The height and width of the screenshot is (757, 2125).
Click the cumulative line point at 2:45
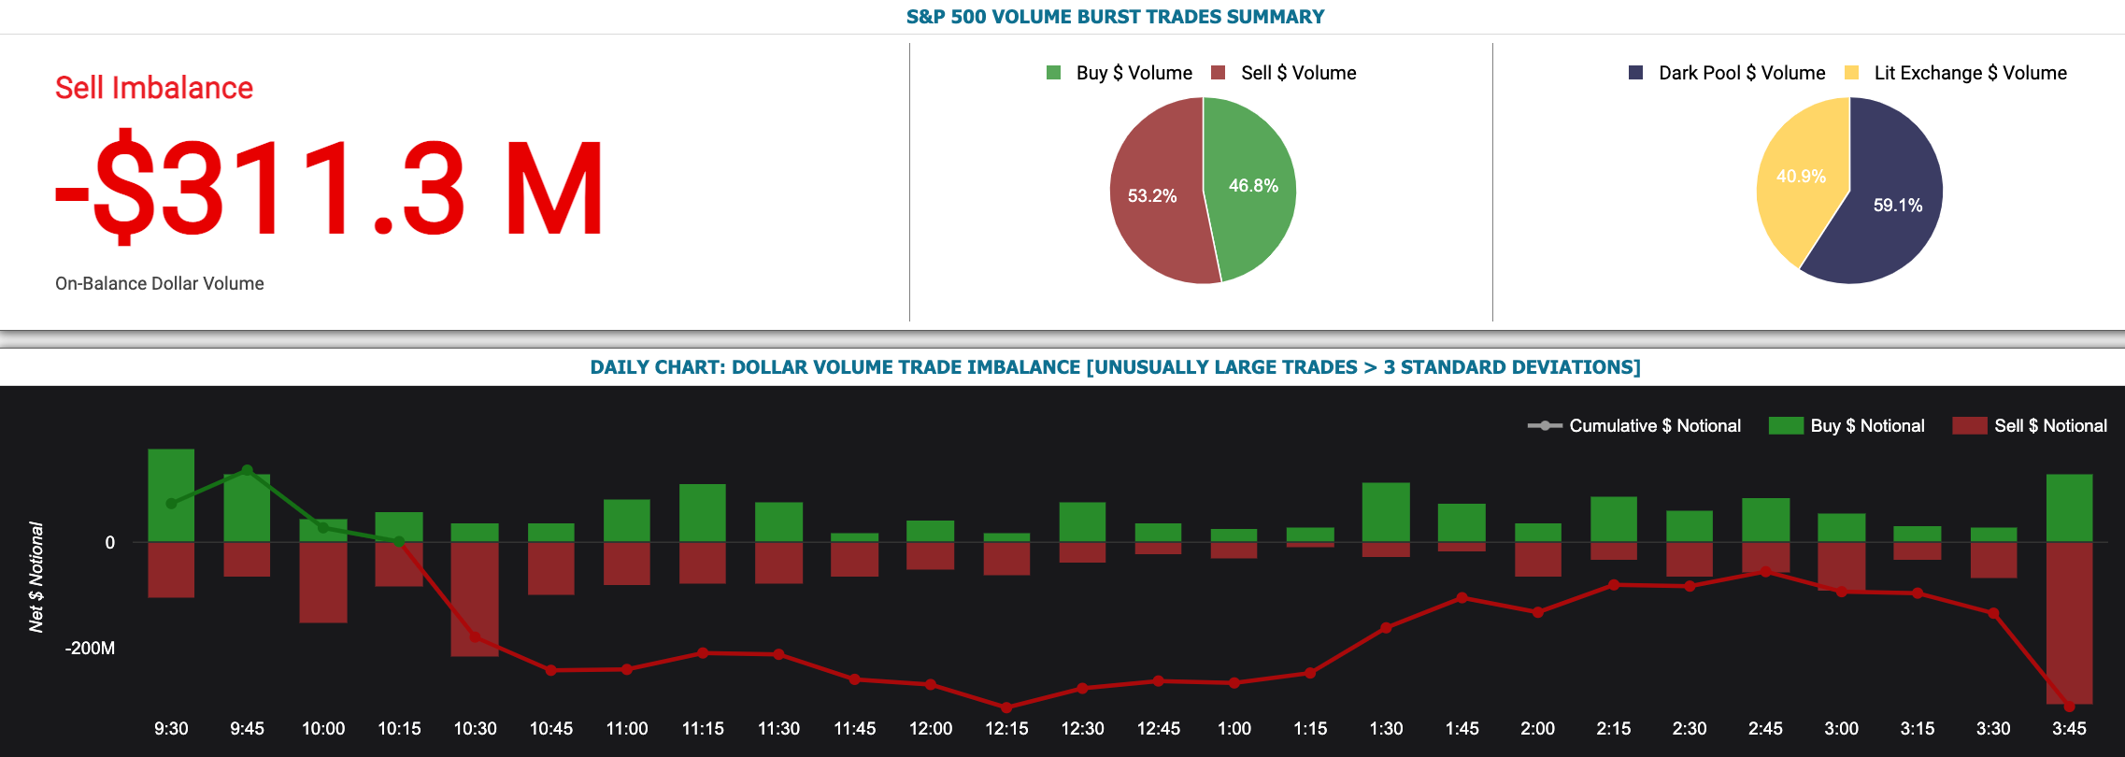[1765, 572]
